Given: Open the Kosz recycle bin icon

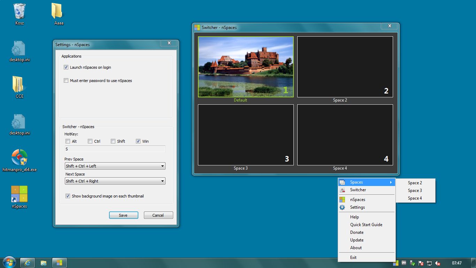Looking at the screenshot, I should tap(20, 12).
